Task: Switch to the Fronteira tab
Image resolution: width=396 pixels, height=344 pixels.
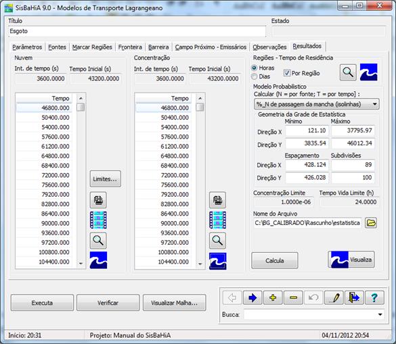Action: pyautogui.click(x=130, y=47)
